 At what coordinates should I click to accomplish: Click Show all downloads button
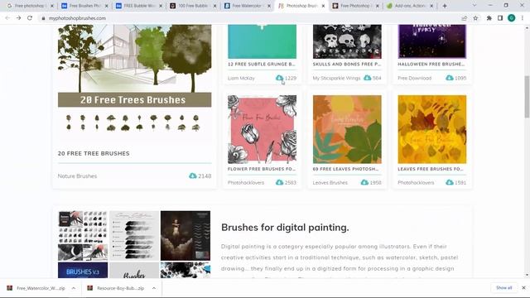[503, 288]
